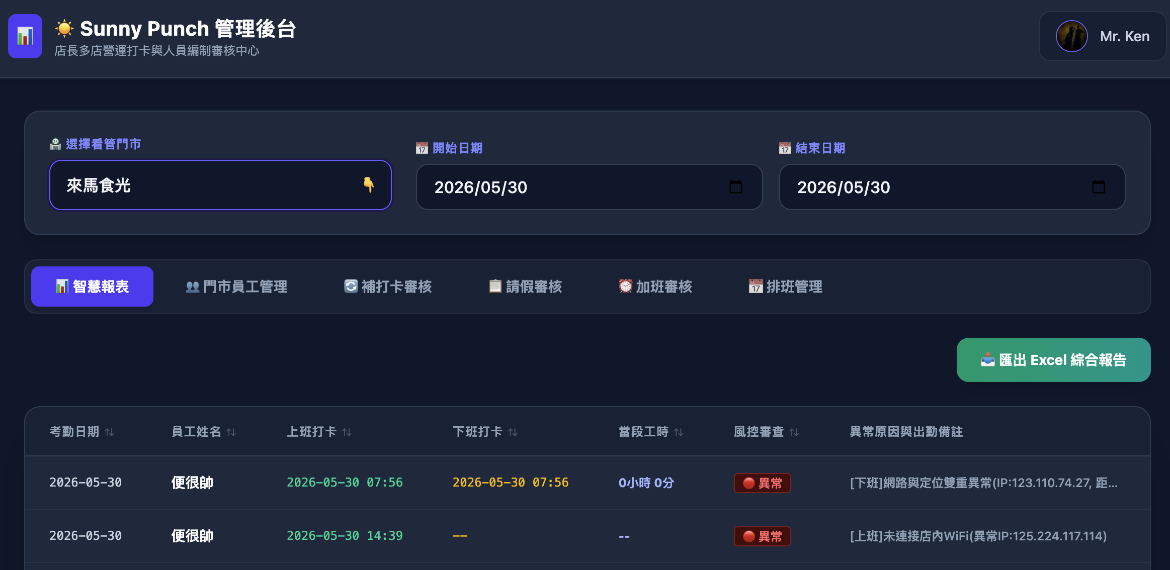Click the Mr. Ken user name

click(x=1125, y=36)
